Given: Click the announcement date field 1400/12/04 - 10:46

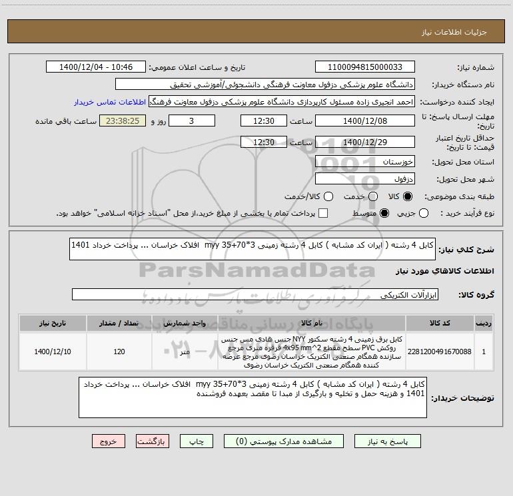Looking at the screenshot, I should coord(96,67).
